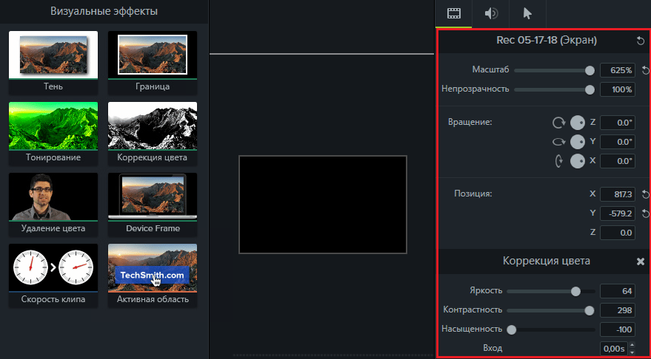This screenshot has width=651, height=359.
Task: Click the X rotation arrow icon
Action: 558,160
